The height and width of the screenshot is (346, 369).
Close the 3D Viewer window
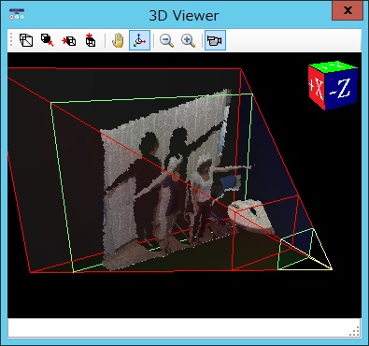click(348, 10)
